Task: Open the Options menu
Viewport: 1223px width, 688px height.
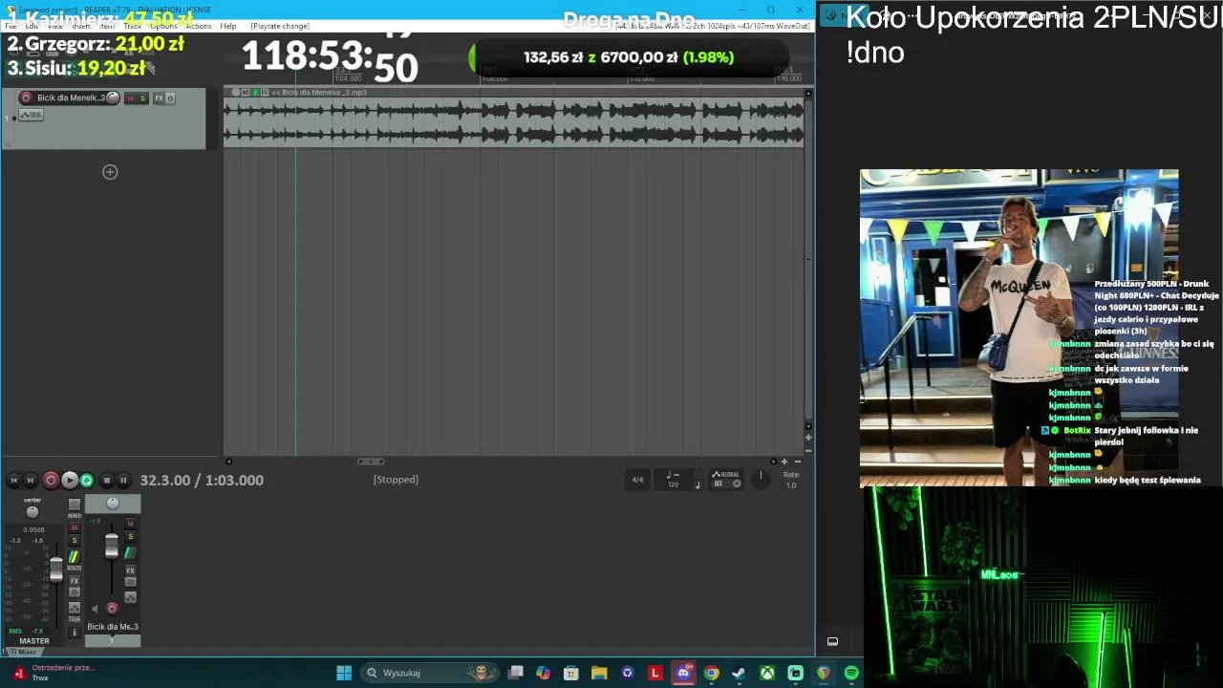Action: pyautogui.click(x=163, y=26)
